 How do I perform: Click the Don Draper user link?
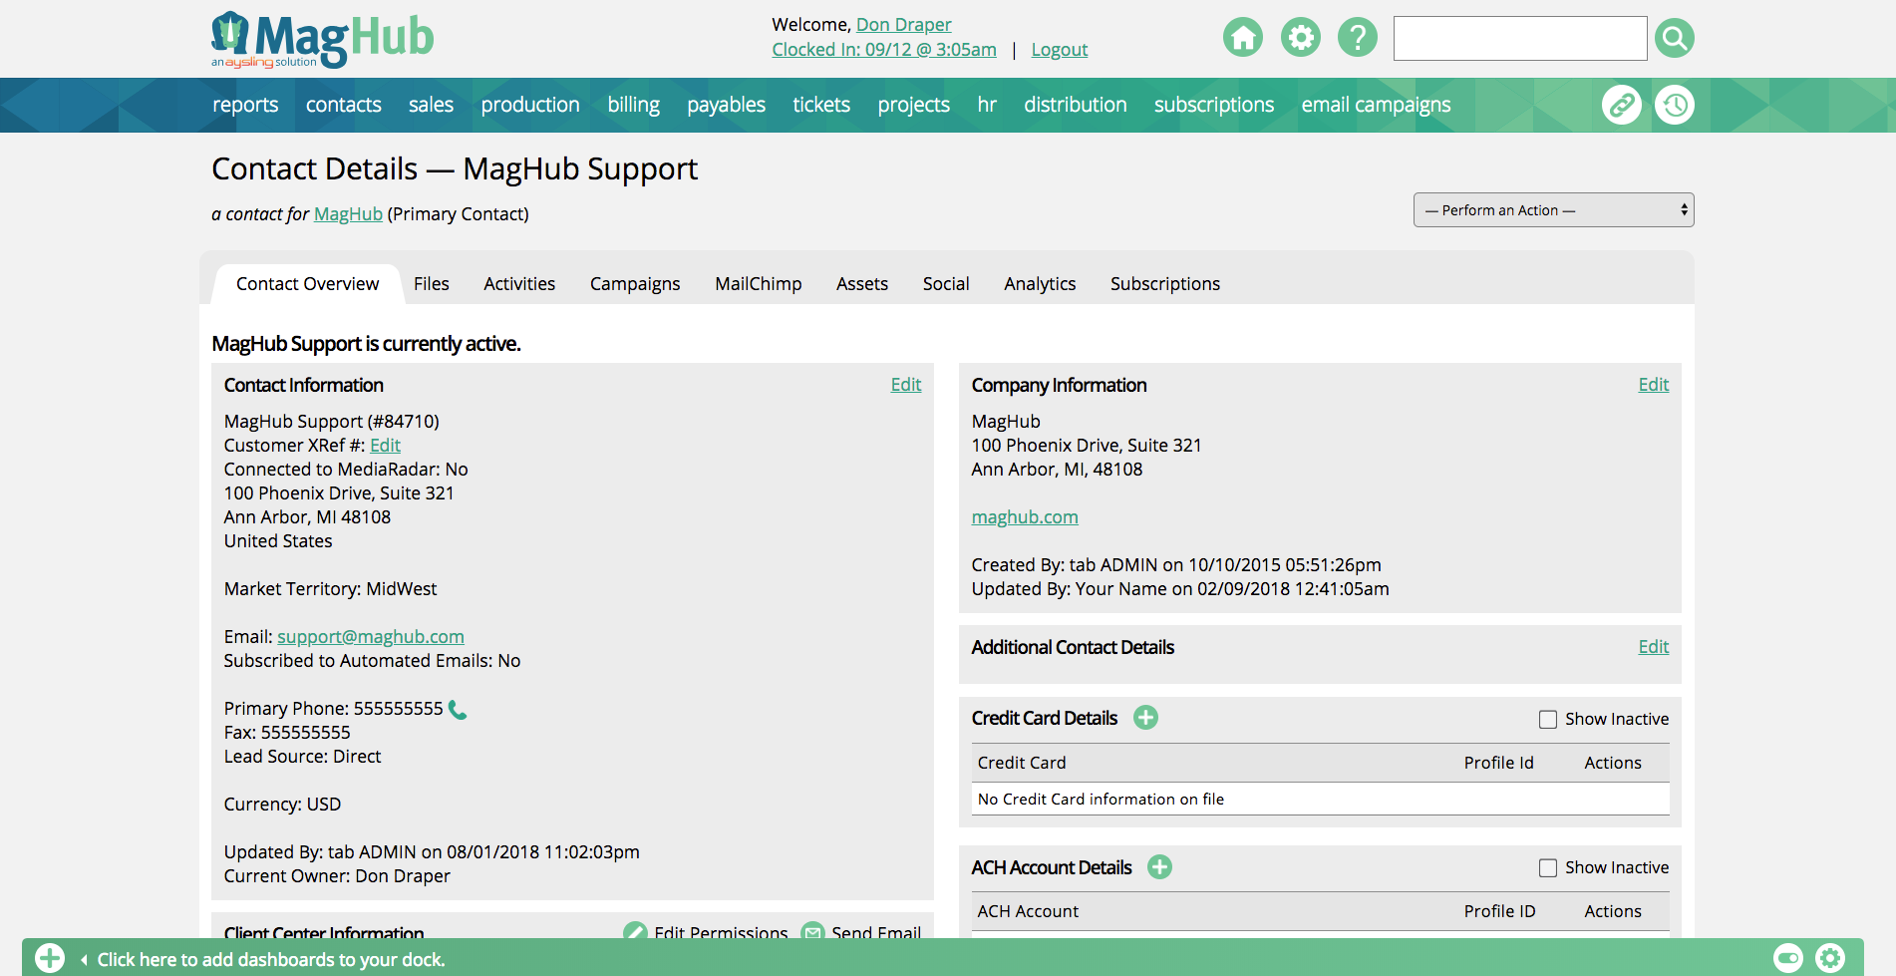click(903, 25)
